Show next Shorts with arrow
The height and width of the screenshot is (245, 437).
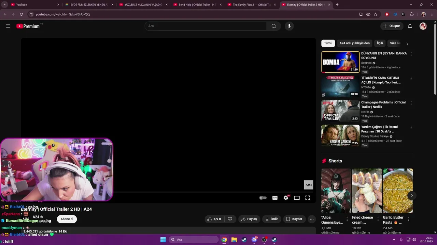click(412, 195)
